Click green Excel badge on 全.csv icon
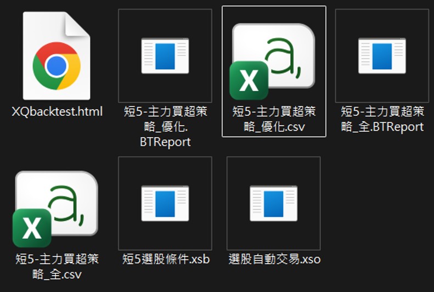The width and height of the screenshot is (434, 292). (32, 228)
